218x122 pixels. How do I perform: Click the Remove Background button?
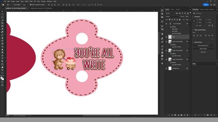[x=203, y=45]
